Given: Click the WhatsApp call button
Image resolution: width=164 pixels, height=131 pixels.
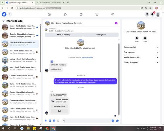Looking at the screenshot, I should (x=59, y=106).
